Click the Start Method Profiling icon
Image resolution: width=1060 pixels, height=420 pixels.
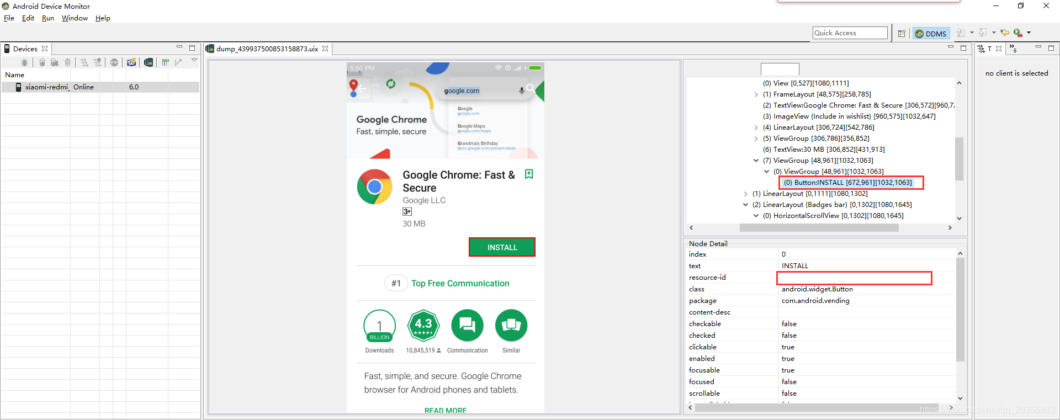[x=97, y=62]
